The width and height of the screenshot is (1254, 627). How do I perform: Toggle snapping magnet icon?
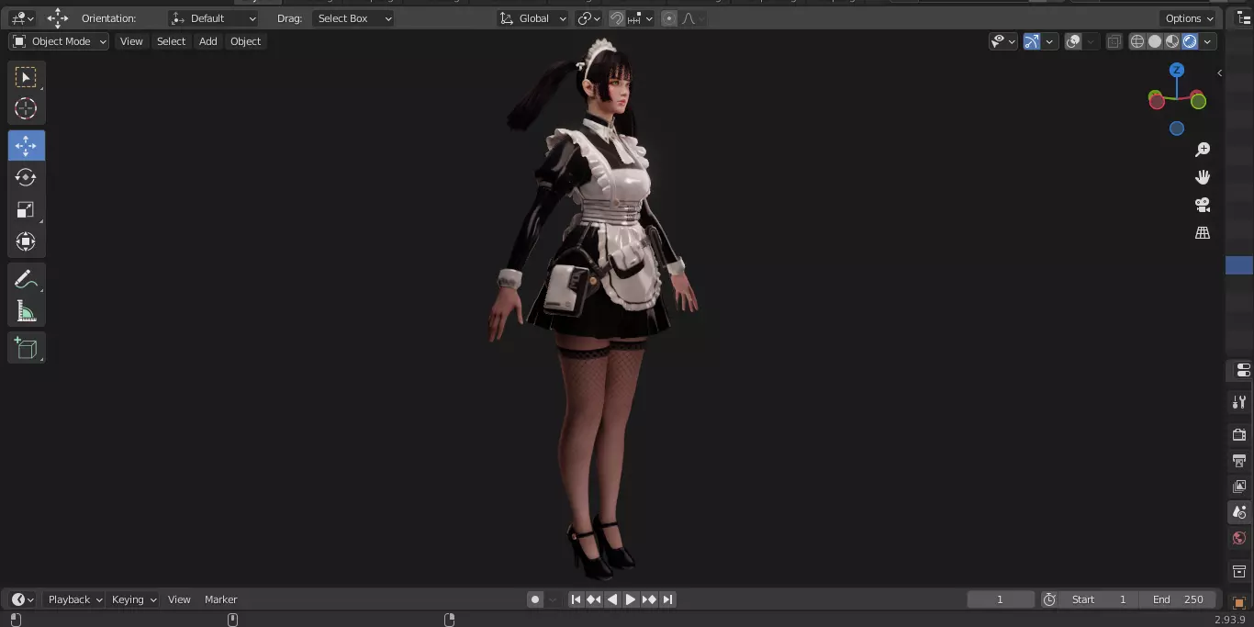(x=617, y=18)
